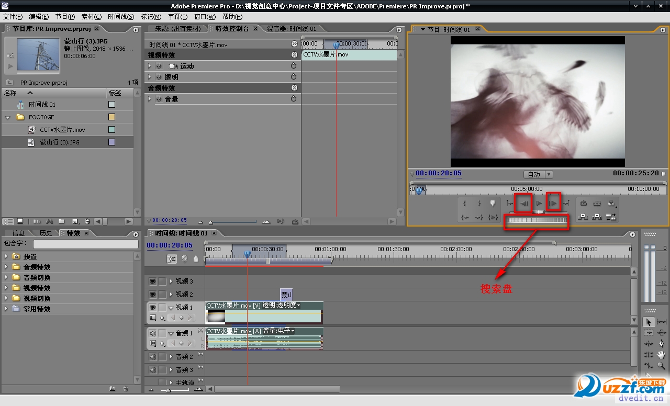Click the step back one frame button
This screenshot has height=406, width=670.
pyautogui.click(x=523, y=203)
